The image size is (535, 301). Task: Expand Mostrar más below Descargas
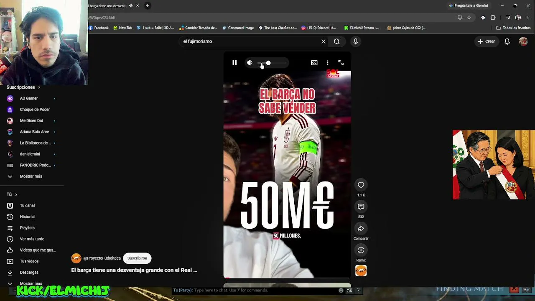(x=32, y=283)
